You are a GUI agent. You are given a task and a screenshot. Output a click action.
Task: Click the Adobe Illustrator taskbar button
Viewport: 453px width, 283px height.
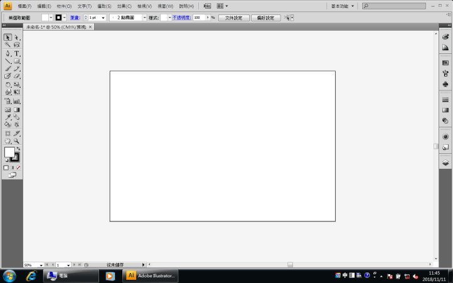[x=151, y=275]
